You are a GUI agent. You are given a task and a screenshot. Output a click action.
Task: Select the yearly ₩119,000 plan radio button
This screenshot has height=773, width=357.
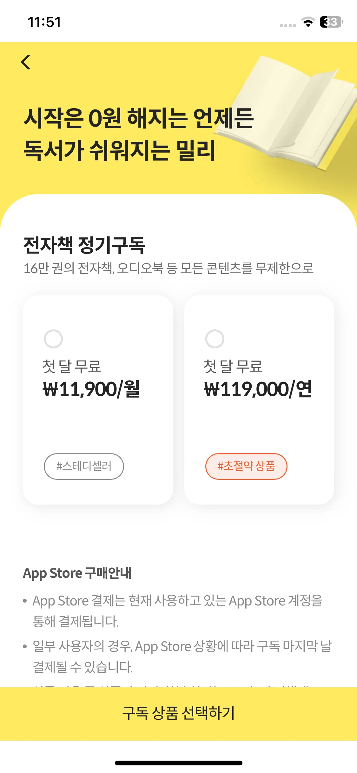[x=215, y=339]
